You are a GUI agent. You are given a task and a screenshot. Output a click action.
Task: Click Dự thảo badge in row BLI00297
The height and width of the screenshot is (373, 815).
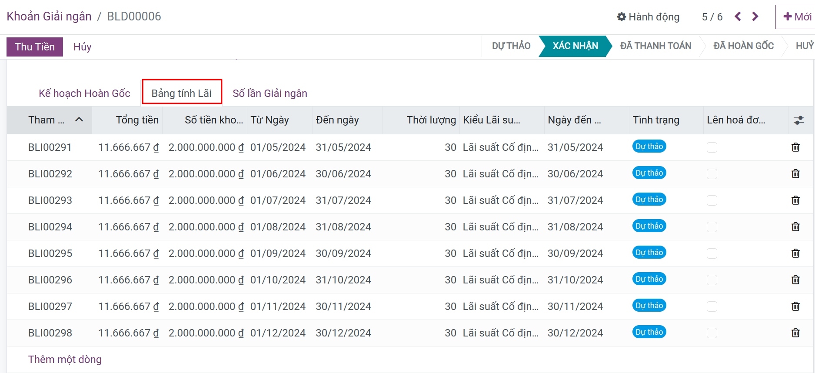(649, 306)
